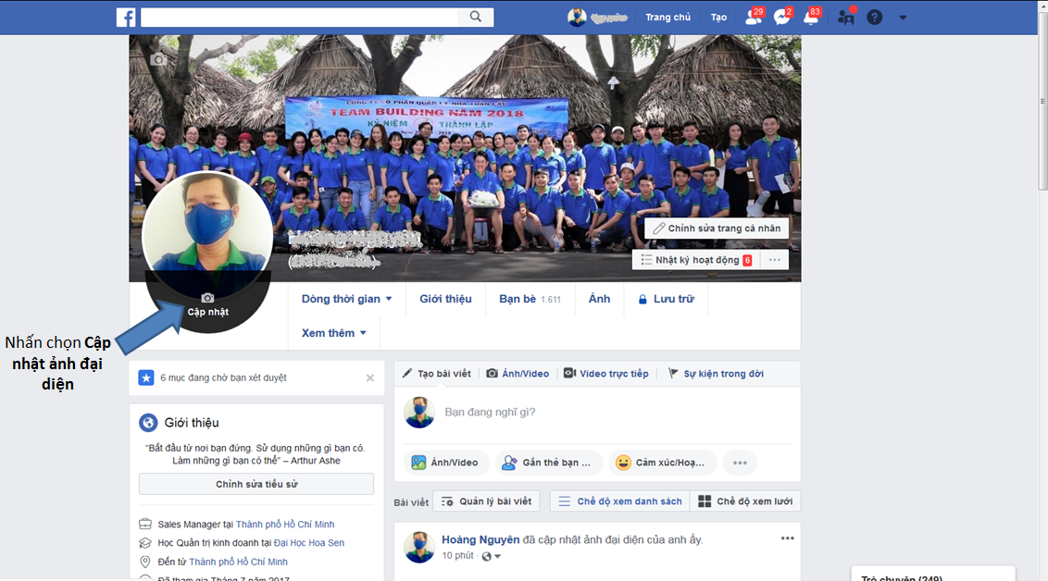Open post options three dots

tap(787, 538)
